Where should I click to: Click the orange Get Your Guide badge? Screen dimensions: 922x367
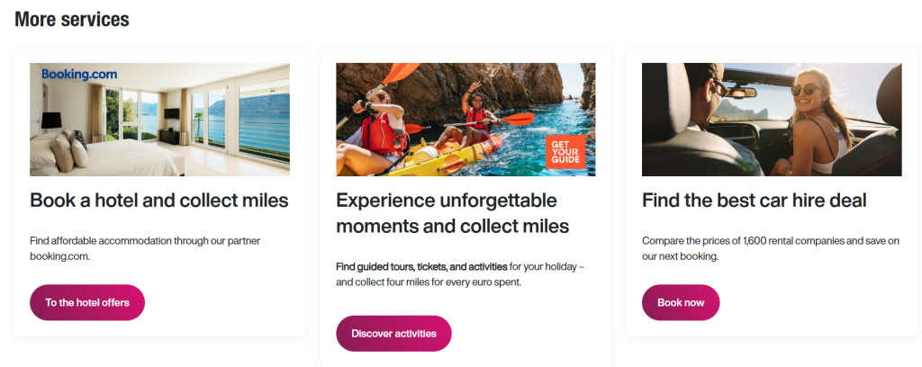pos(565,152)
